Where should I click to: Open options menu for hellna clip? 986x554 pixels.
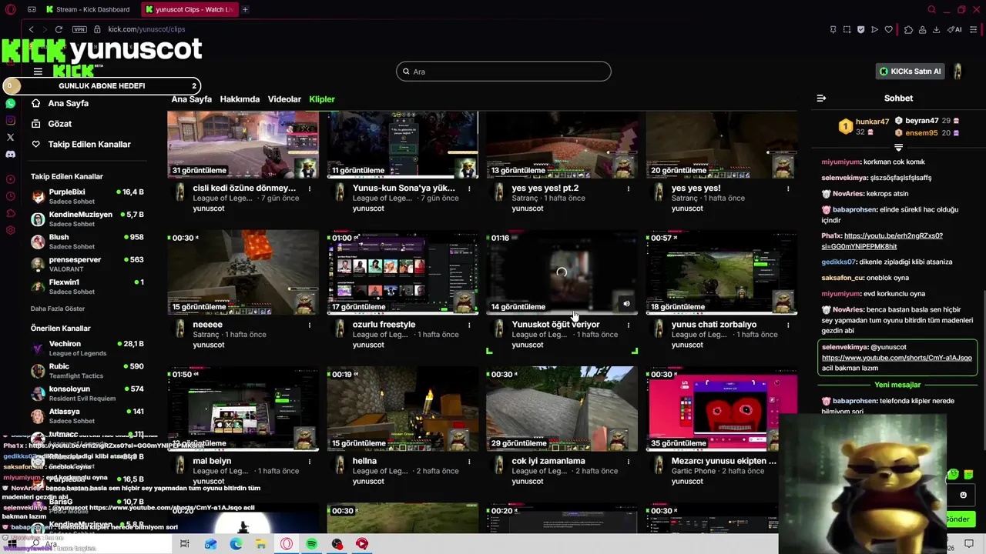point(469,461)
